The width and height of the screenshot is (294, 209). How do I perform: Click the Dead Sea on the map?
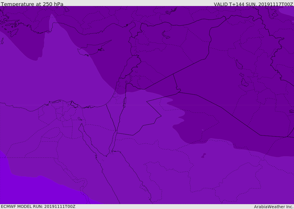pos(125,102)
